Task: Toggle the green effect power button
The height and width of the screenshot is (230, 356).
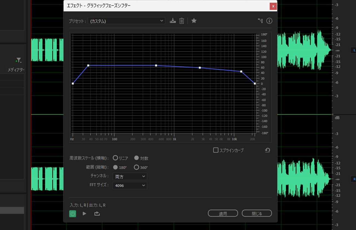Action: point(73,214)
